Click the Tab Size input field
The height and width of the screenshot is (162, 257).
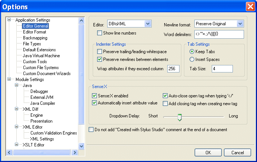pos(222,69)
